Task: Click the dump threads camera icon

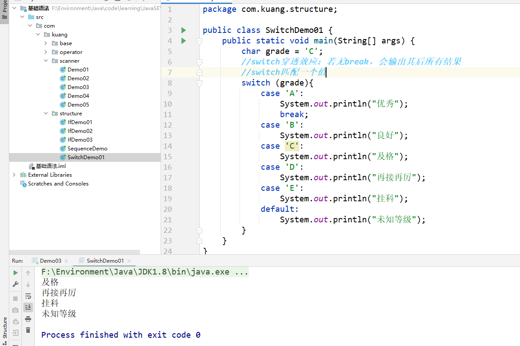Action: coord(15,310)
